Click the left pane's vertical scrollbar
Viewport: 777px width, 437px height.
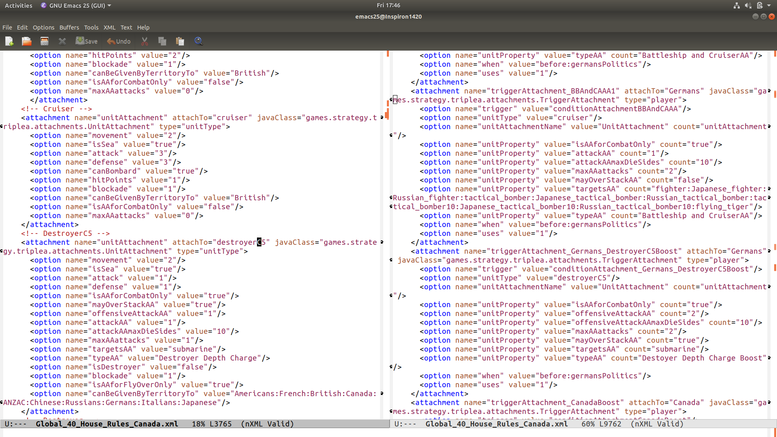[387, 235]
